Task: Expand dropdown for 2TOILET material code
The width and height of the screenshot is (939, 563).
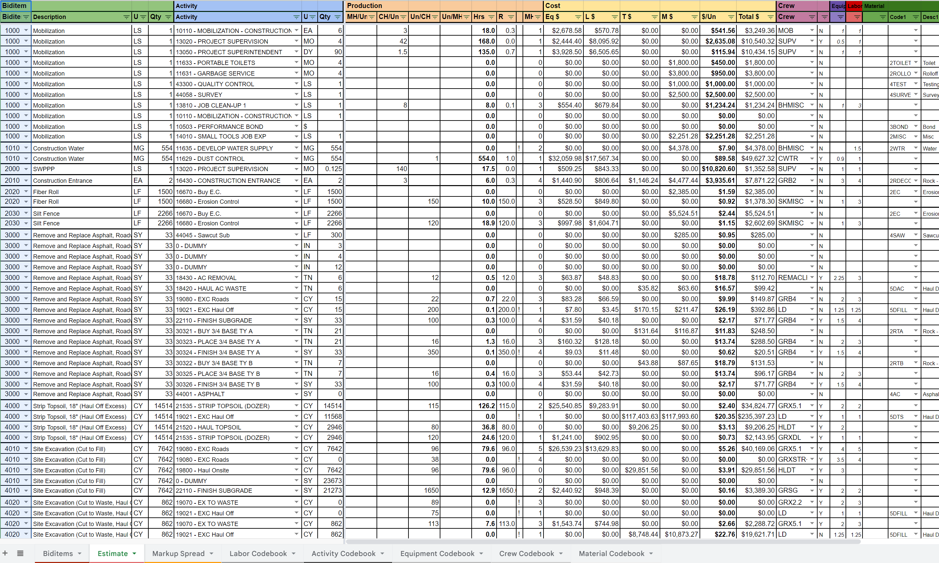Action: pos(915,63)
